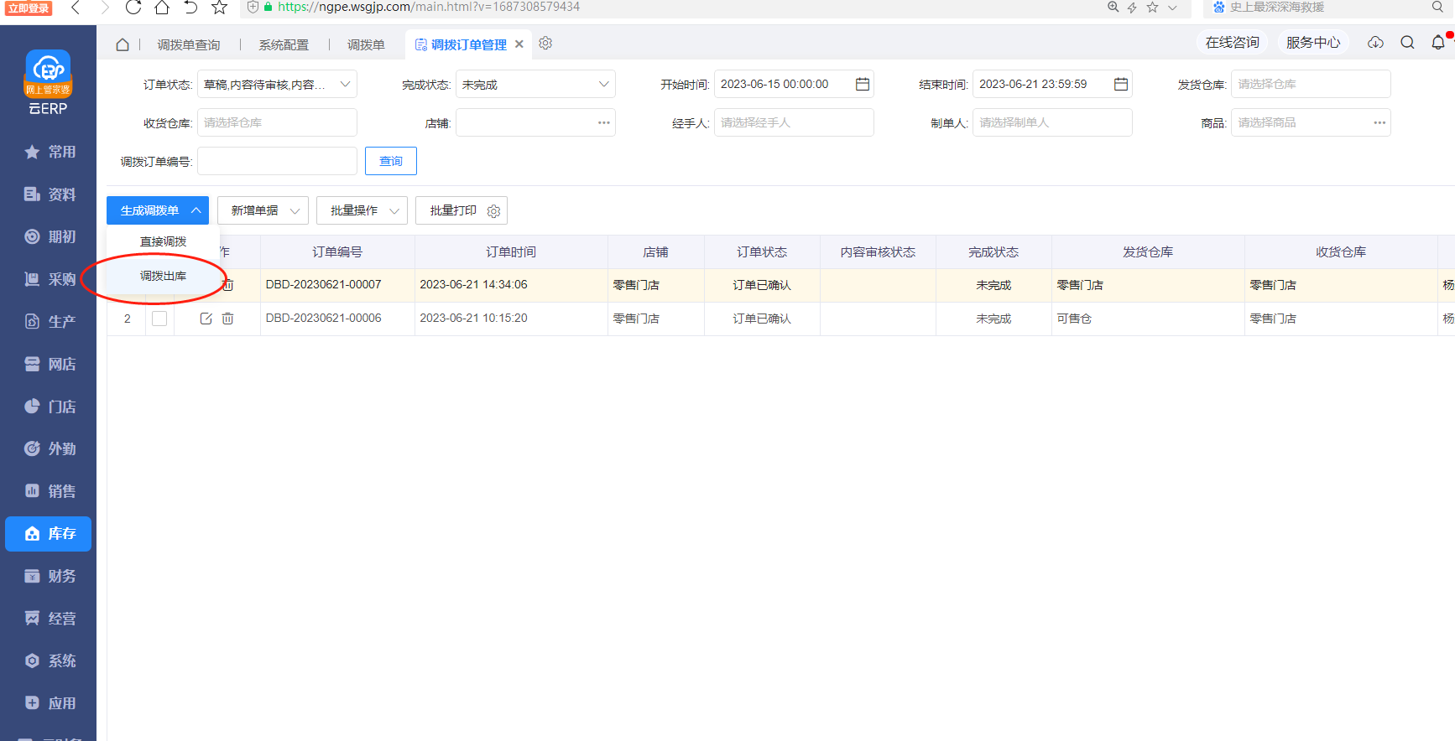1455x741 pixels.
Task: Expand 新增单据 dropdown
Action: click(263, 210)
